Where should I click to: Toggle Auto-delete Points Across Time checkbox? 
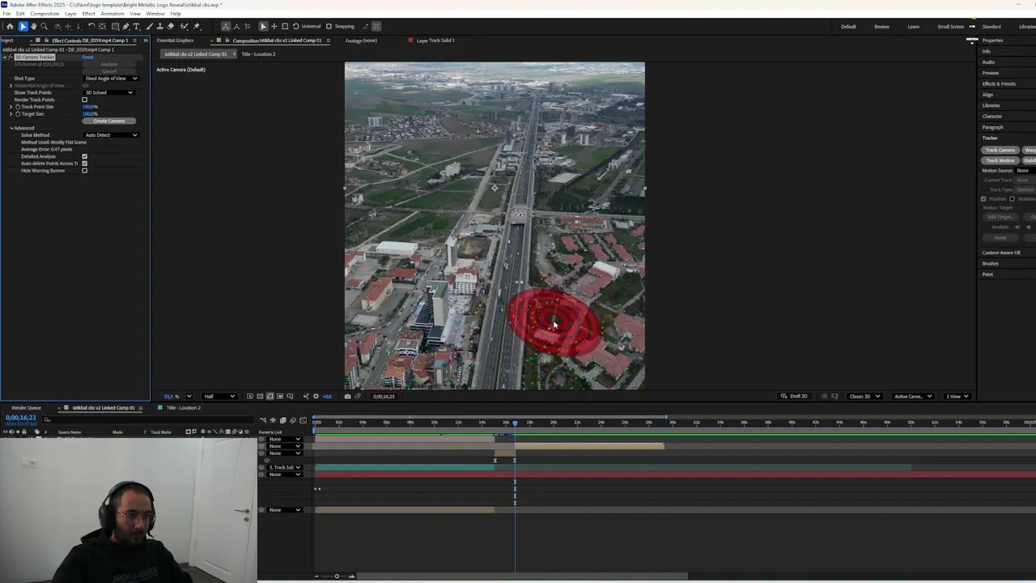[84, 164]
